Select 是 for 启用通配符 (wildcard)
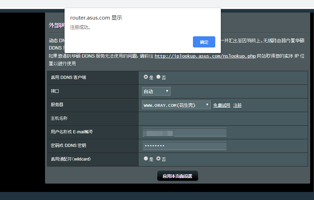Viewport: 314px width, 200px height. tap(146, 159)
